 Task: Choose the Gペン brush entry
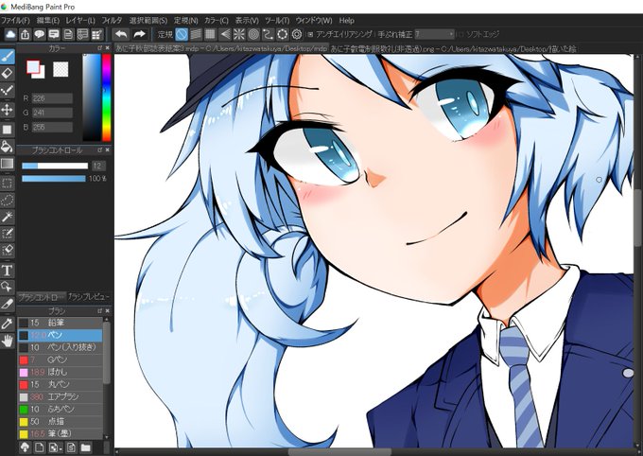click(x=61, y=360)
